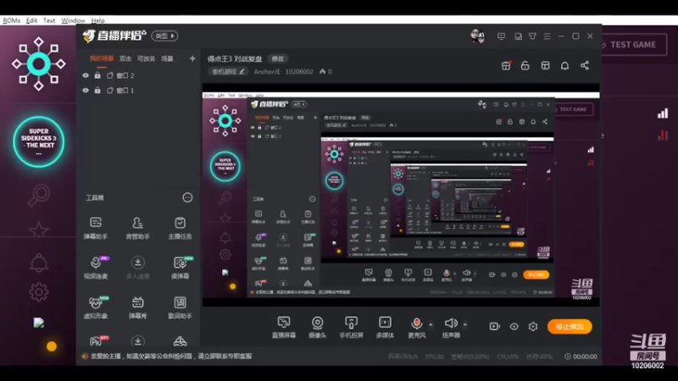Screen dimensions: 678x381
Task: Toggle visibility eye for 窗口 2
Action: pos(86,75)
